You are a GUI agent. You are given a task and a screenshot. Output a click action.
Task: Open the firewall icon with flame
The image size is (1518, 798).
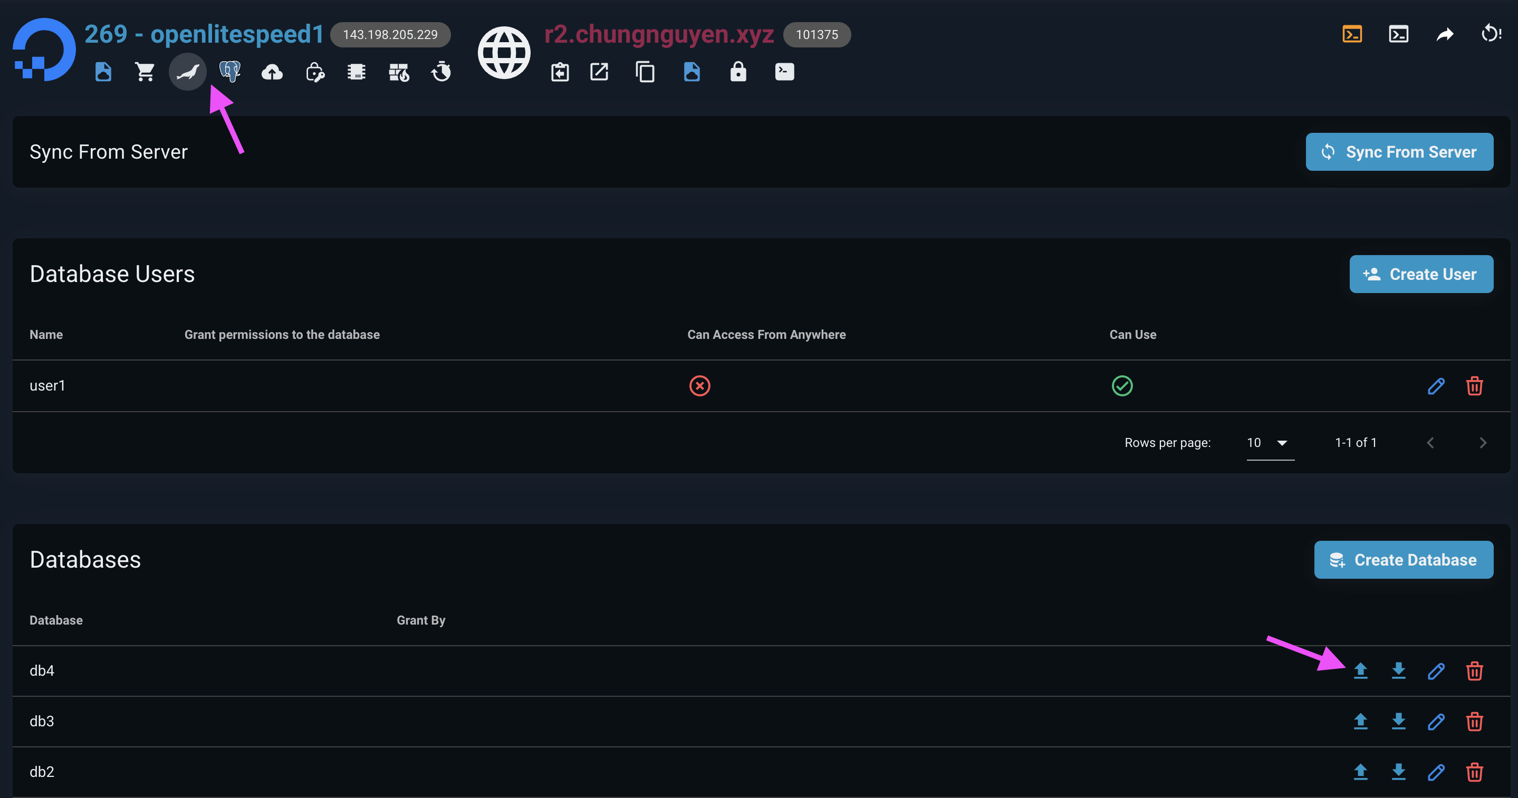coord(399,71)
